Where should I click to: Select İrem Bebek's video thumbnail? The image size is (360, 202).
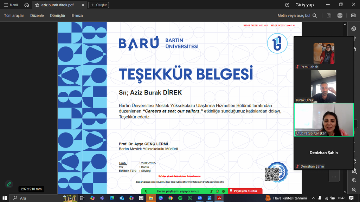324,53
